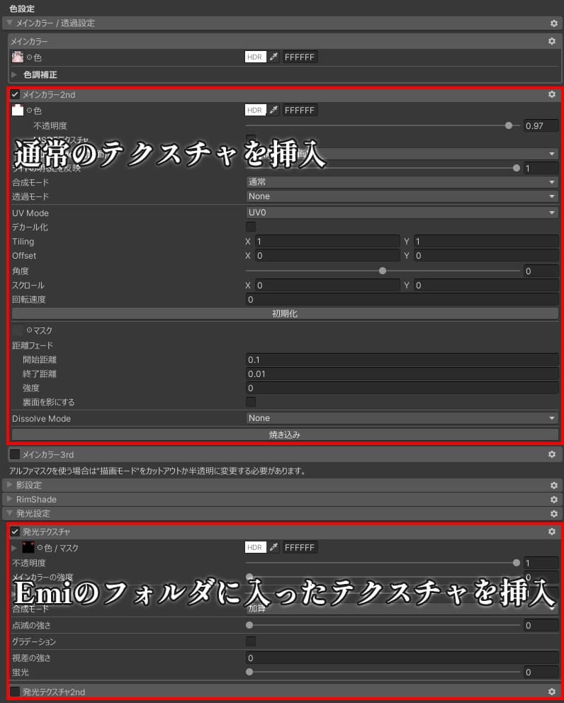Click the 不透明度 value field 0.97
The width and height of the screenshot is (564, 703).
tap(541, 126)
